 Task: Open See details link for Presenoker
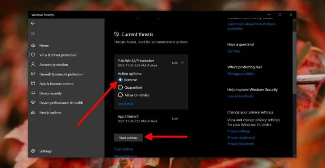click(x=126, y=104)
